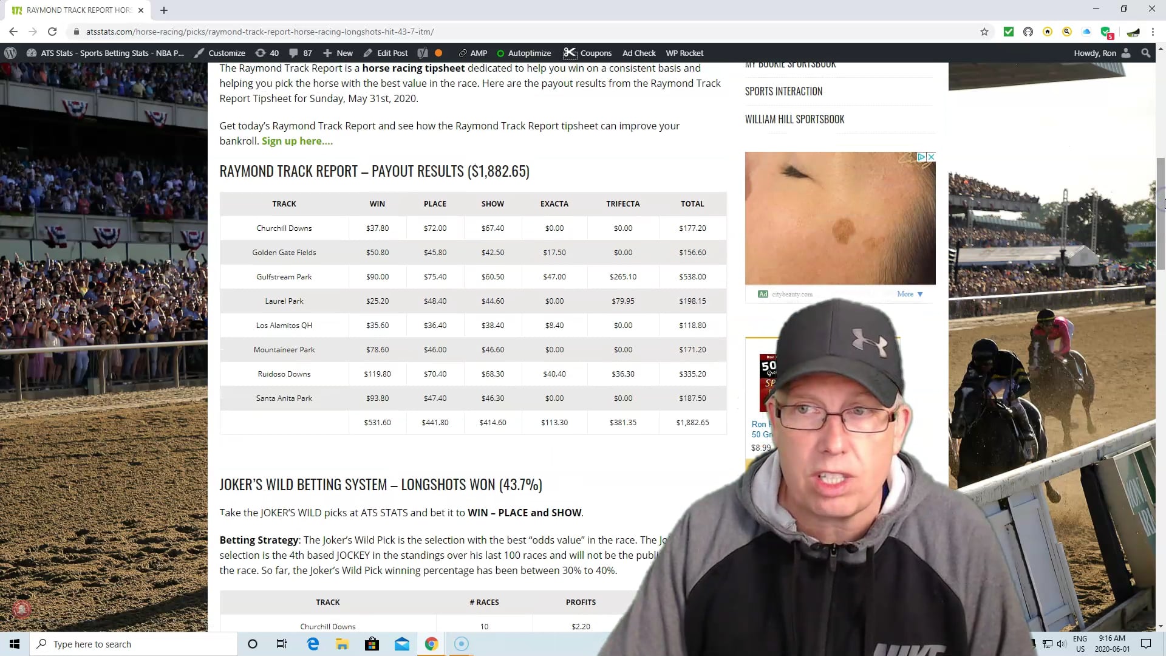Select the Gulfstream Park trifecta $265.10 cell
Screen dimensions: 1166x656
point(623,277)
